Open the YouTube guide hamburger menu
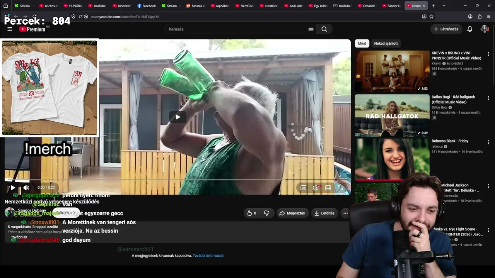This screenshot has height=278, width=495. click(10, 29)
